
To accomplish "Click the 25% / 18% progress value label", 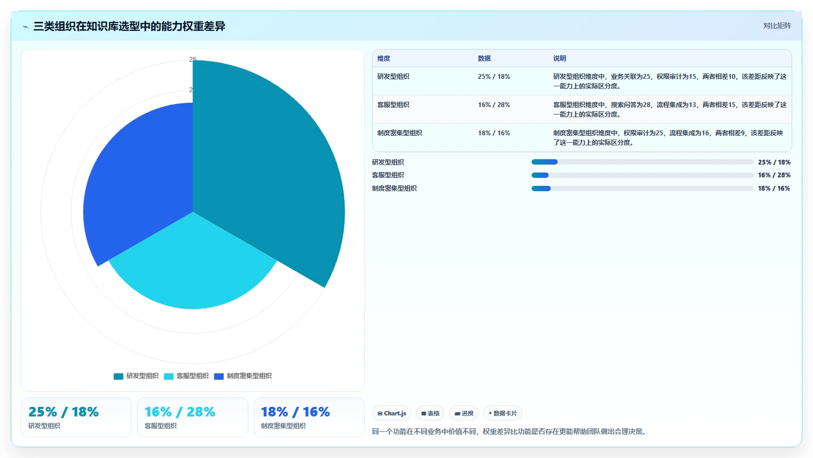I will (x=774, y=162).
